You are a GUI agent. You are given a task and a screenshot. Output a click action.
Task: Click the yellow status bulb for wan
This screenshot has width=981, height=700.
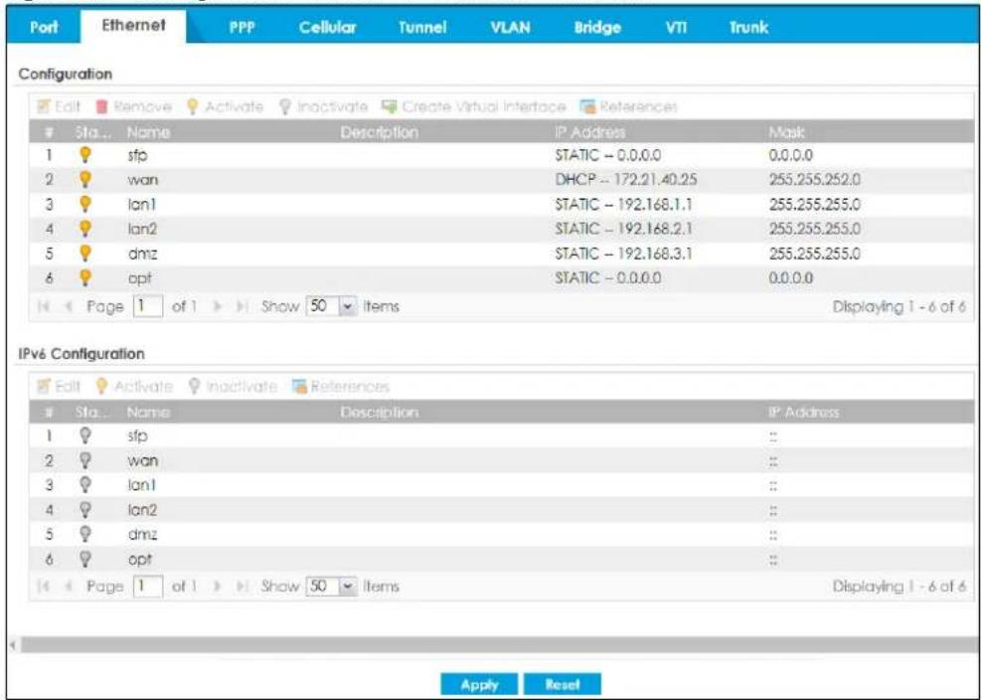[x=85, y=180]
